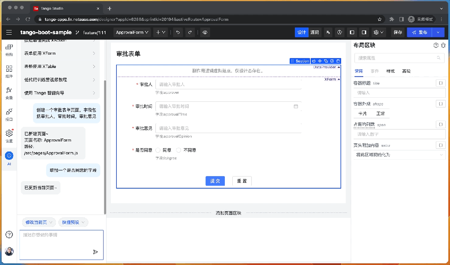This screenshot has width=450, height=265.
Task: Open the 设置 settings panel in sidebar
Action: 9,136
